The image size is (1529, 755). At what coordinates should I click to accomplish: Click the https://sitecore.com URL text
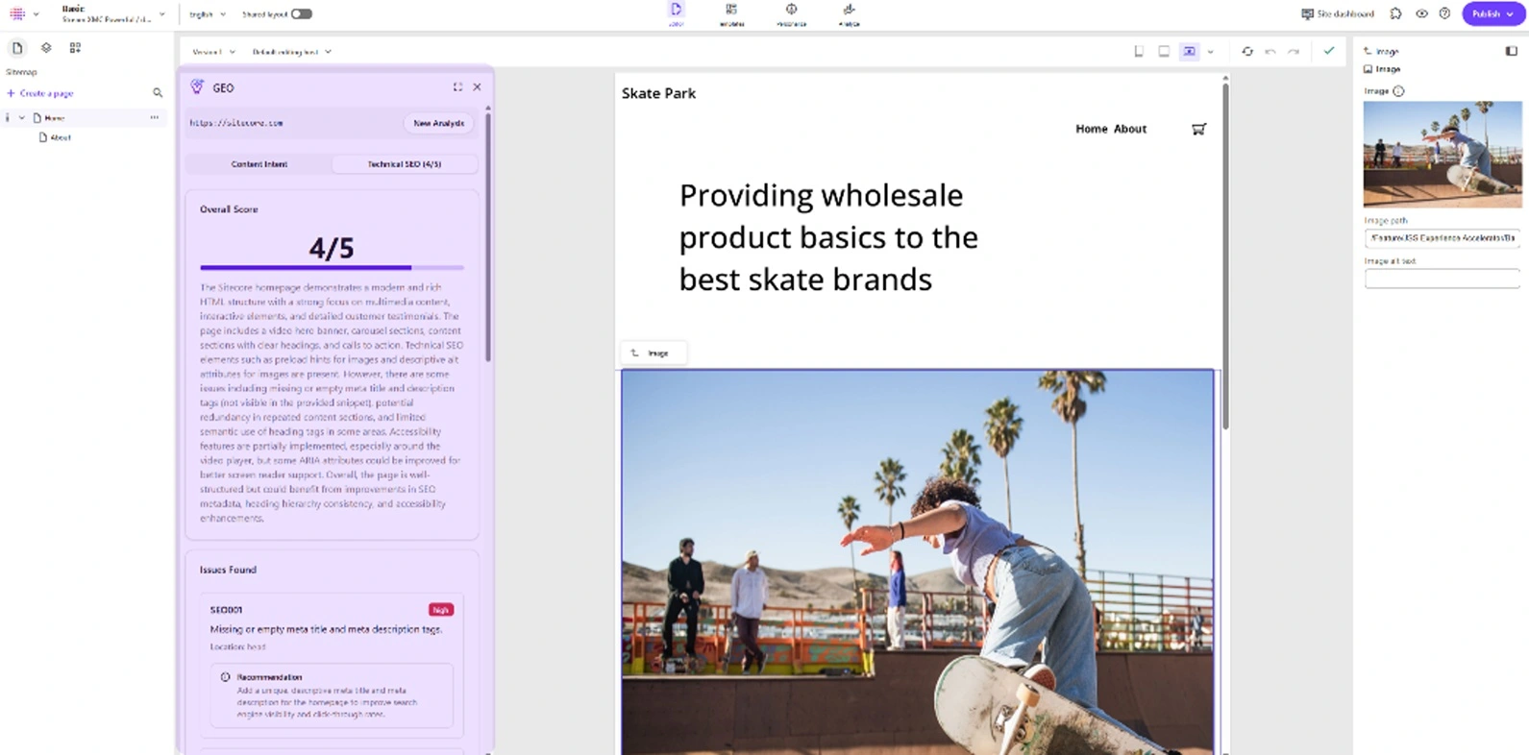point(236,123)
